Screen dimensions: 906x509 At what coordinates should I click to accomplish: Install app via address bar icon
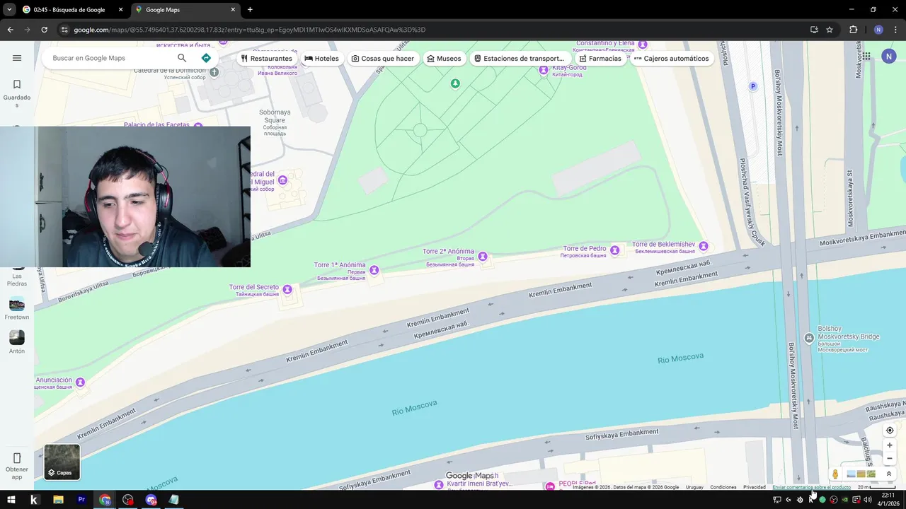pos(814,30)
